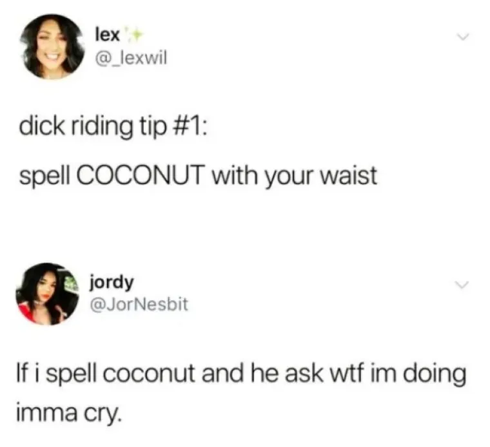Click the "#1" text in lex's tweet
This screenshot has height=447, width=490.
click(x=184, y=126)
